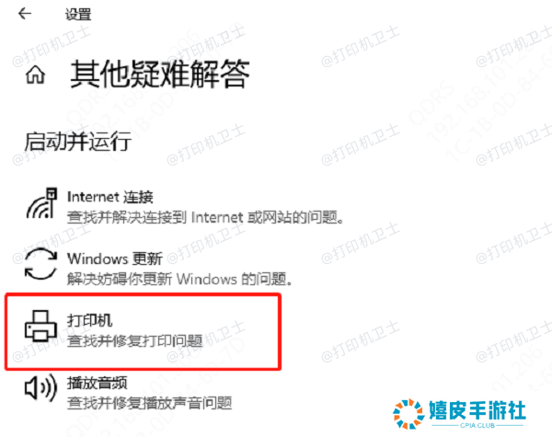
Task: Click description 解决妨碍你更新 Windows 的问题
Action: pos(179,279)
